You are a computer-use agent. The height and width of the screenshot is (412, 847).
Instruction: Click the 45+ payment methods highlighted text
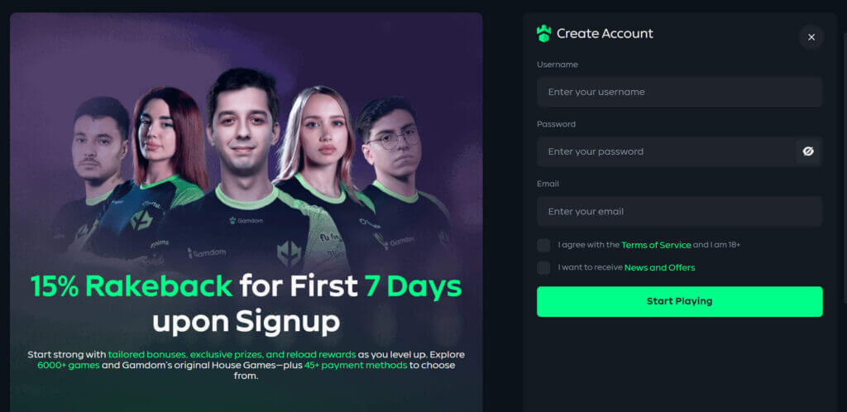click(x=356, y=366)
